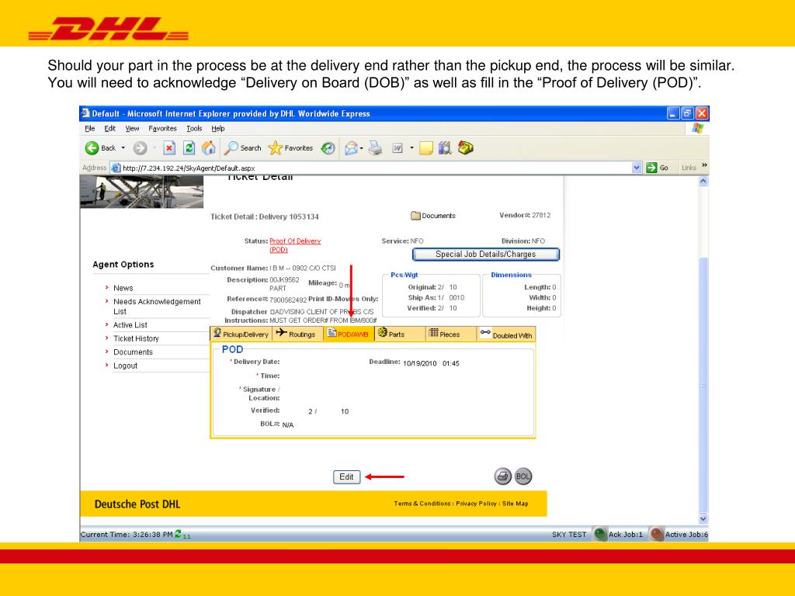The image size is (795, 596).
Task: Click the Logout link
Action: pos(125,366)
